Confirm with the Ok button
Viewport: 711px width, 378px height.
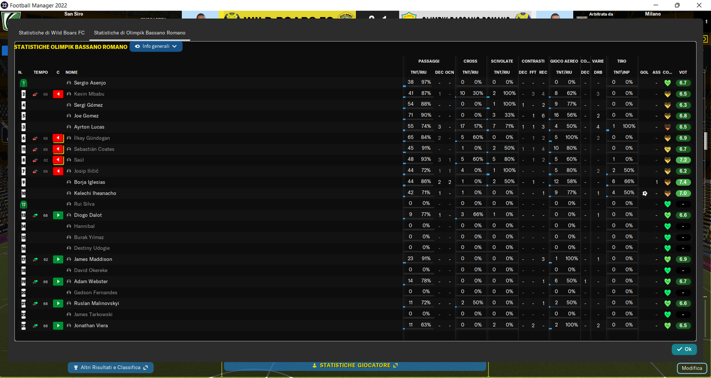coord(684,349)
